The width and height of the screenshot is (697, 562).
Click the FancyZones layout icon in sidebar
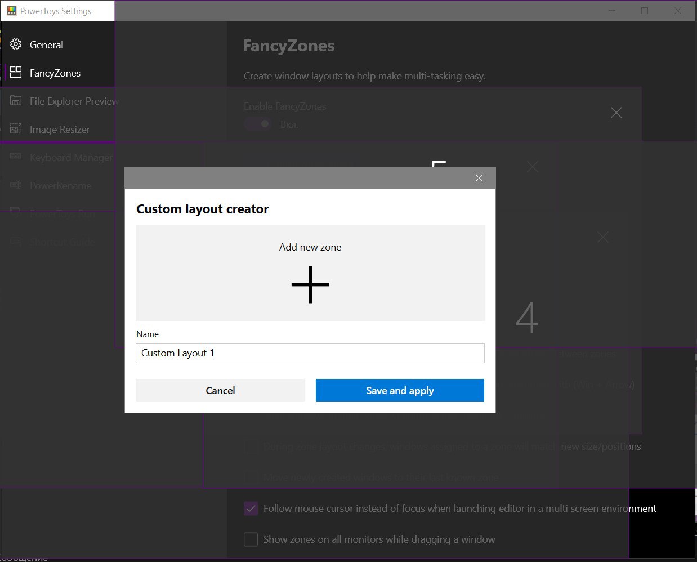point(16,72)
